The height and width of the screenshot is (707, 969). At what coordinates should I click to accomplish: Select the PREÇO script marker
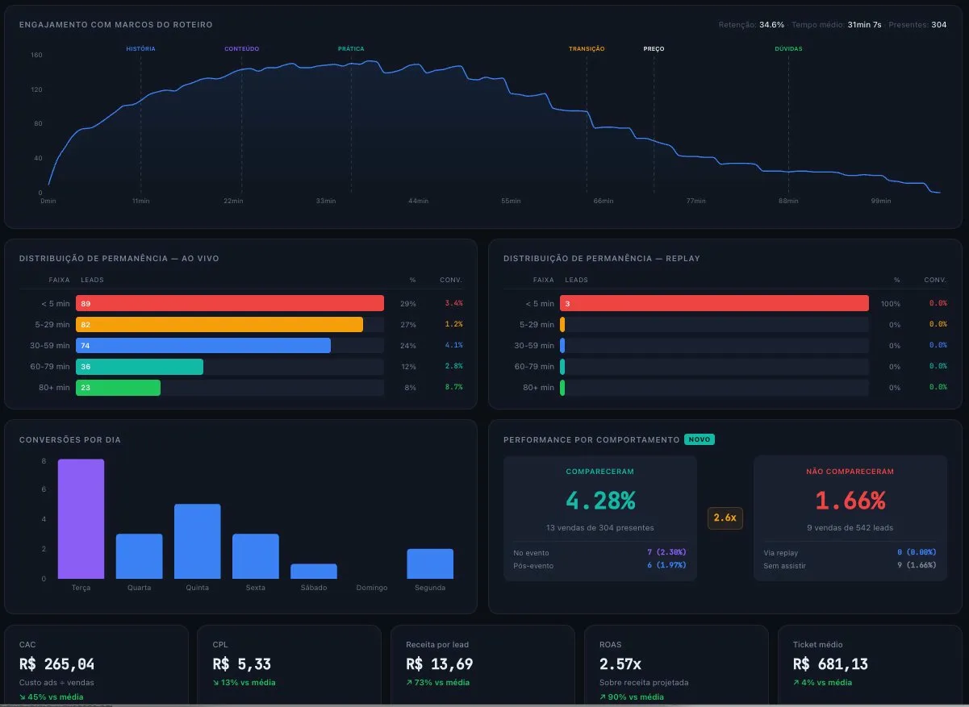pos(654,49)
